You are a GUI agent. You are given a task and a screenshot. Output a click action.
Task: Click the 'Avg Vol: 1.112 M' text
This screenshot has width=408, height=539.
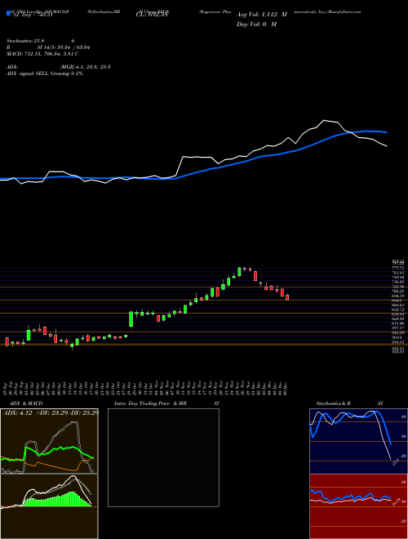261,16
